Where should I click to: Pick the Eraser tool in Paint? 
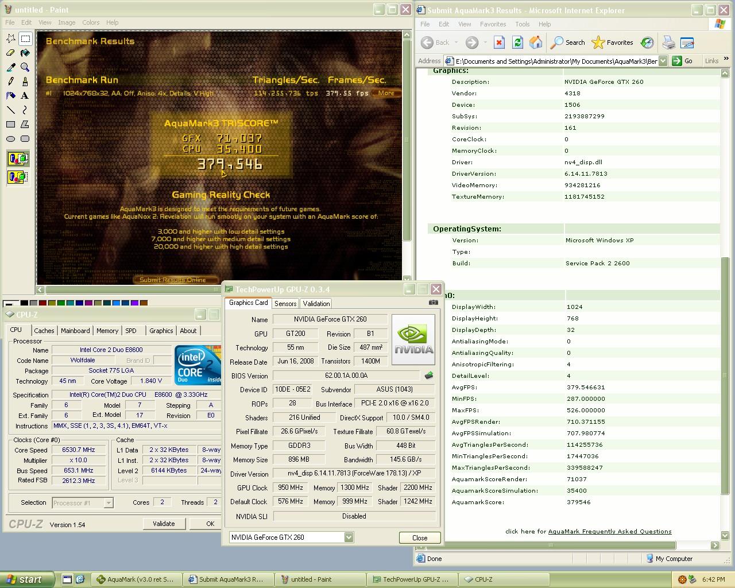11,53
